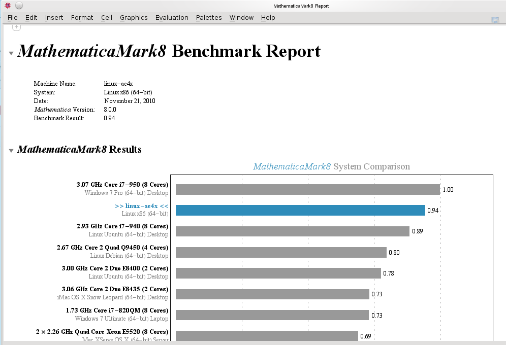Viewport: 506px width, 345px height.
Task: Click the 1.73 GHz Core i7-820QM label
Action: [x=117, y=310]
